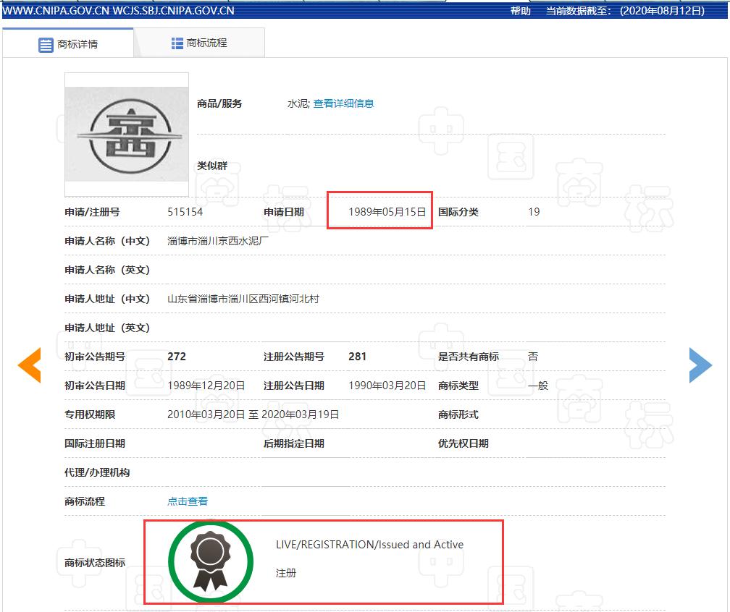Click the data cutoff date 2020年08月12日
Screen dimensions: 730x612
pyautogui.click(x=660, y=10)
